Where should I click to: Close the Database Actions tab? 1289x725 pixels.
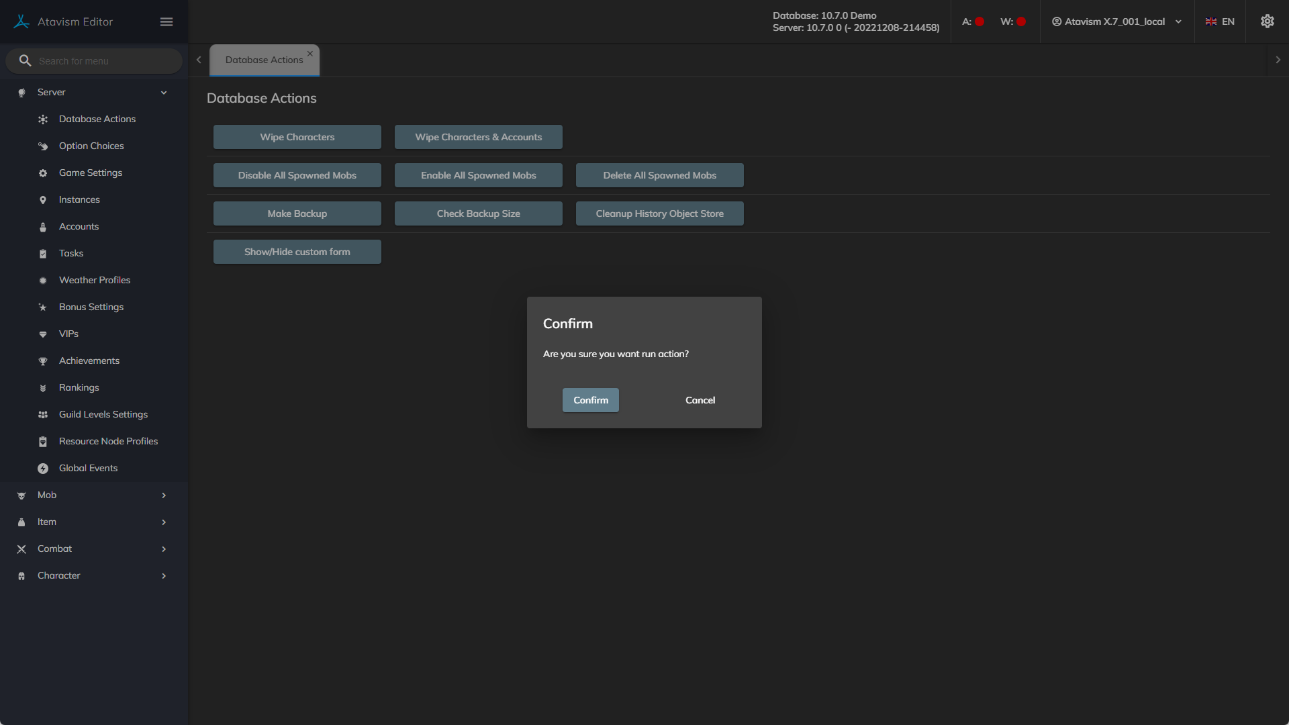pyautogui.click(x=310, y=54)
